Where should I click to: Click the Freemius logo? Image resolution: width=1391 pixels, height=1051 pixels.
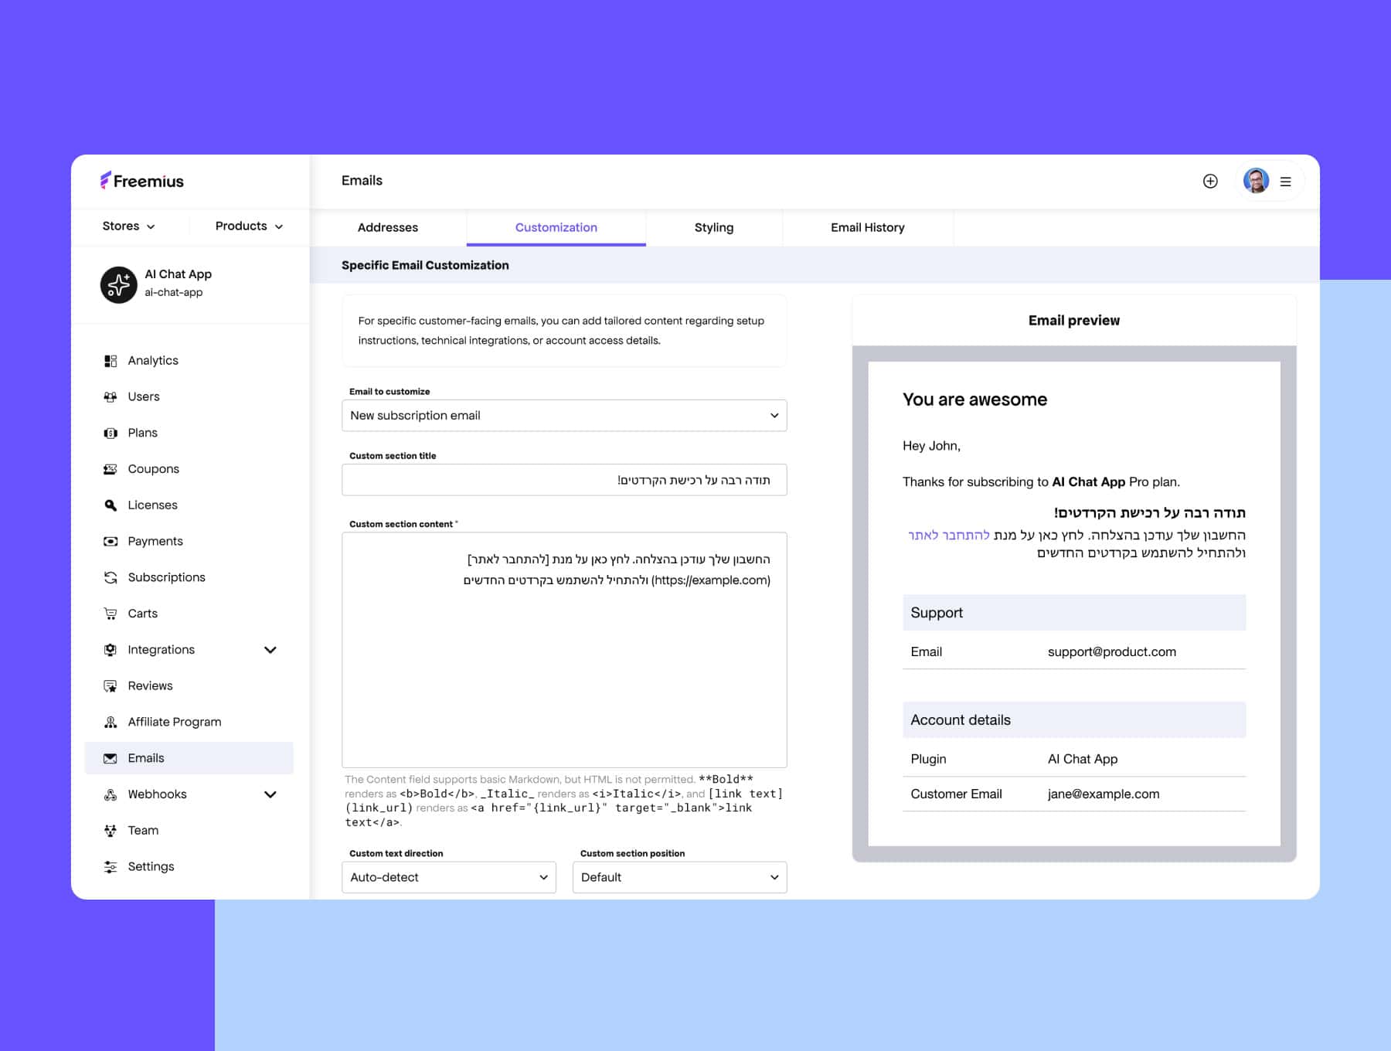click(x=141, y=181)
